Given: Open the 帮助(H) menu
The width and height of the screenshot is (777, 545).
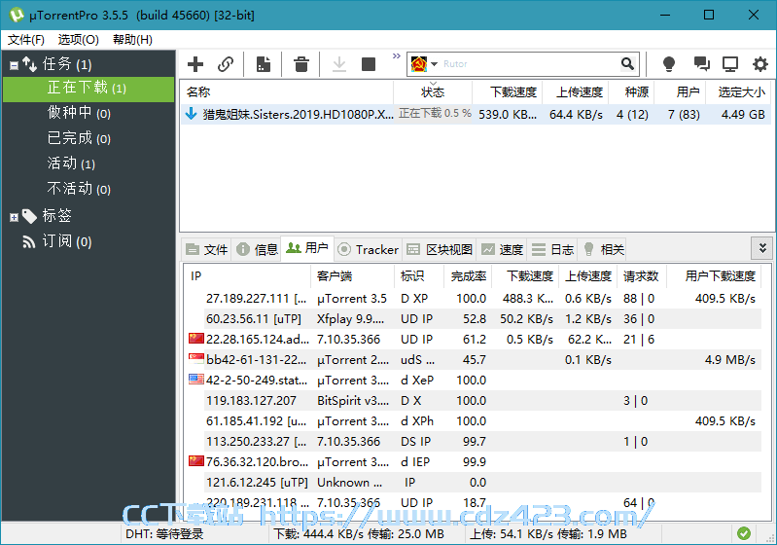Looking at the screenshot, I should coord(132,40).
